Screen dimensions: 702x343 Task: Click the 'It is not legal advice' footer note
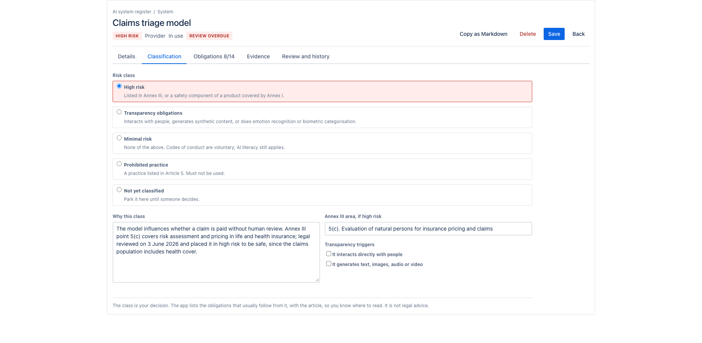(x=407, y=306)
